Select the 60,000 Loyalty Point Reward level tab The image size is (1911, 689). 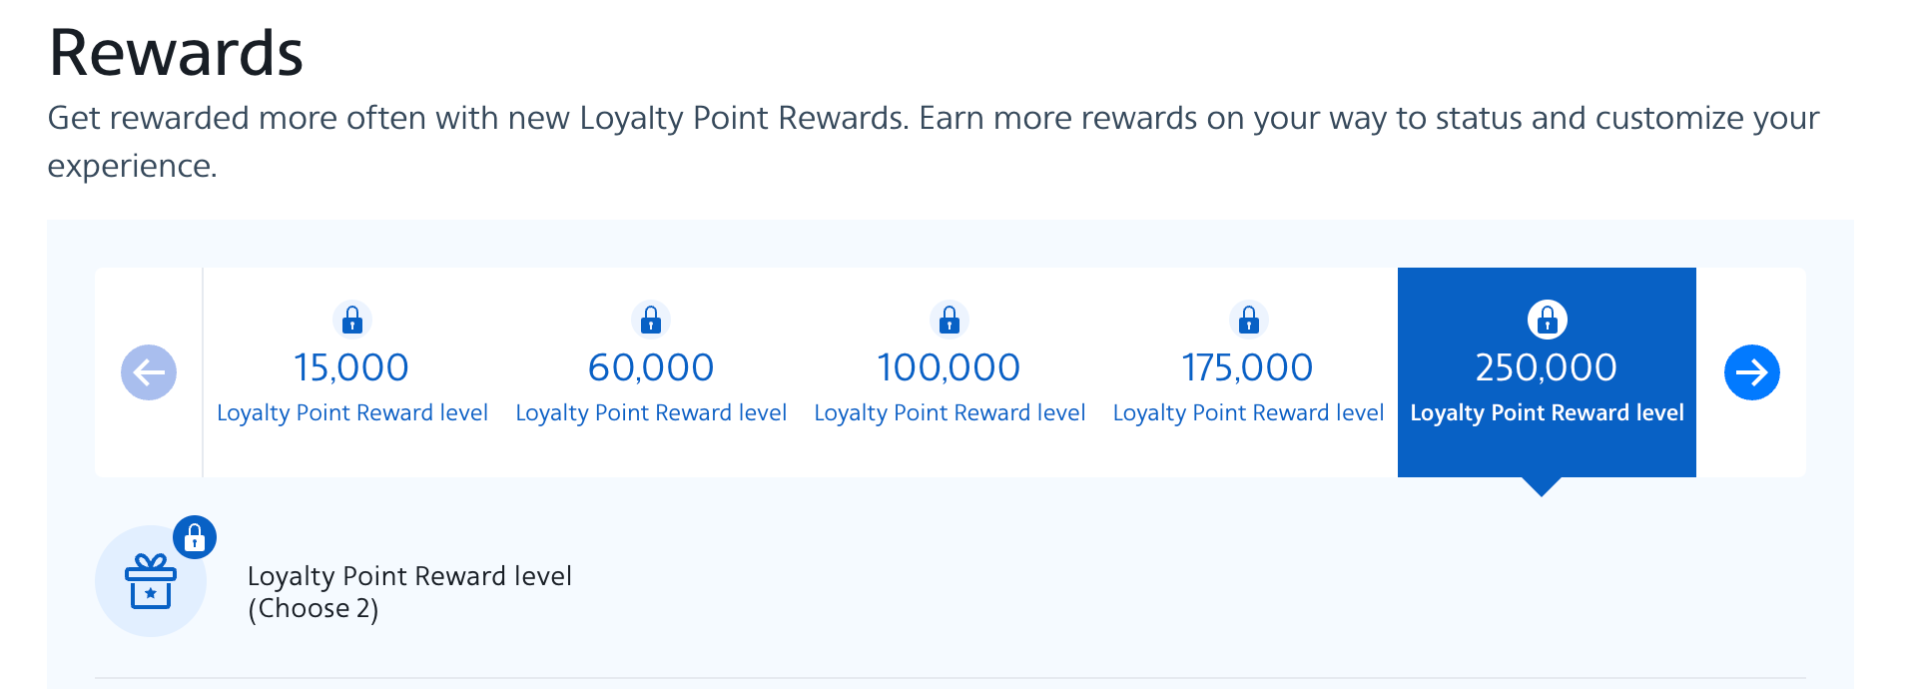click(650, 371)
